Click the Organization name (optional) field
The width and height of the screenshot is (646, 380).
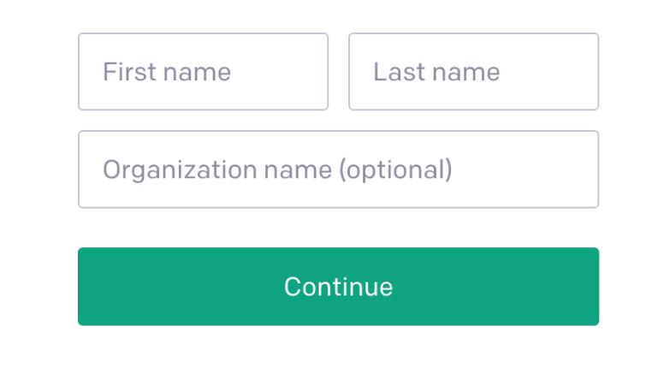tap(338, 169)
